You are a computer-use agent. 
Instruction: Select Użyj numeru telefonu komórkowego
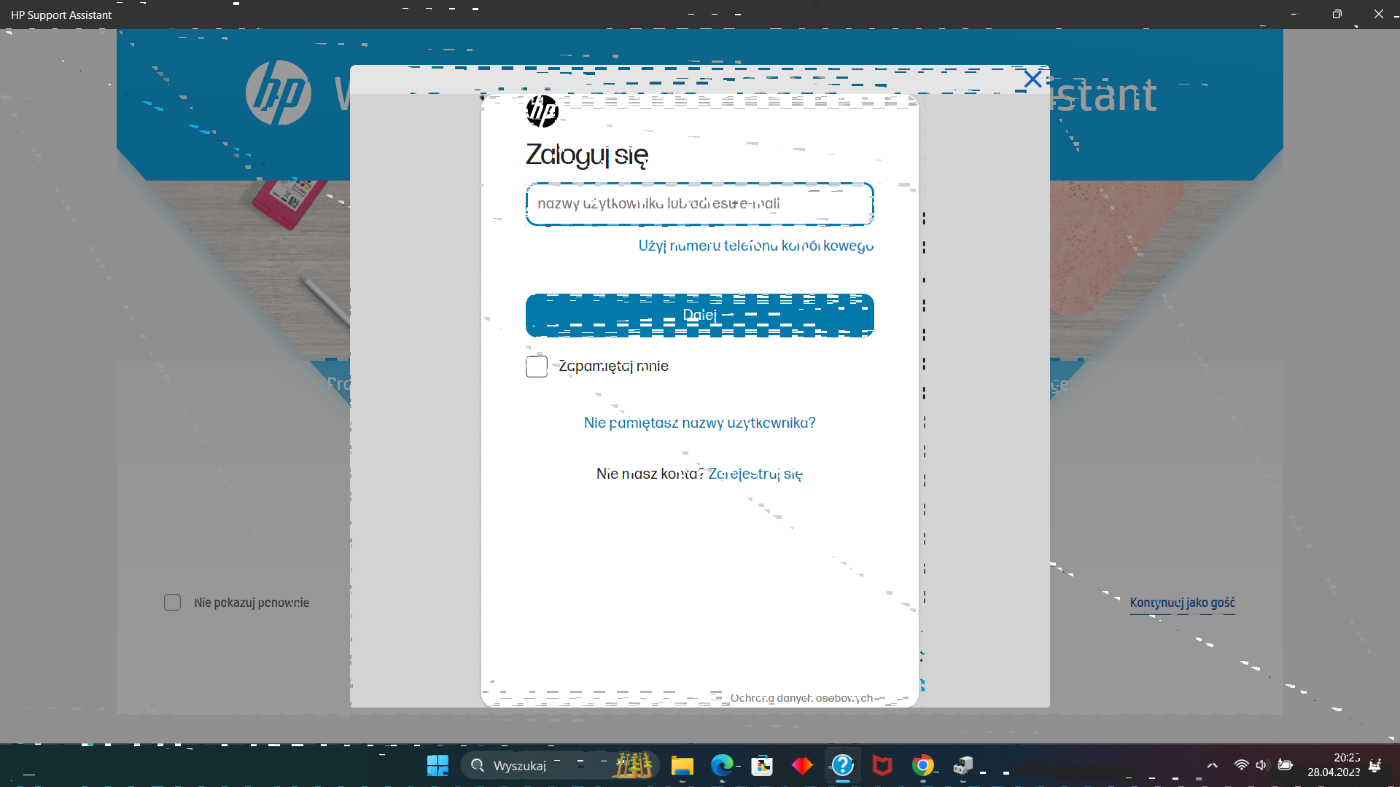[755, 246]
